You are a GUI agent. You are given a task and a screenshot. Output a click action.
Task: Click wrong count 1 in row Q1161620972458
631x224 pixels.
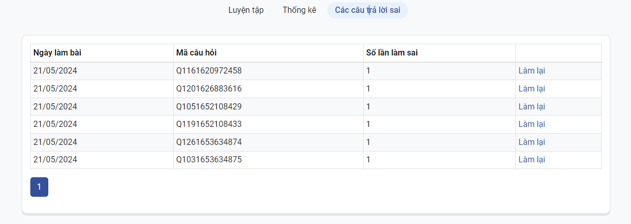(x=368, y=71)
